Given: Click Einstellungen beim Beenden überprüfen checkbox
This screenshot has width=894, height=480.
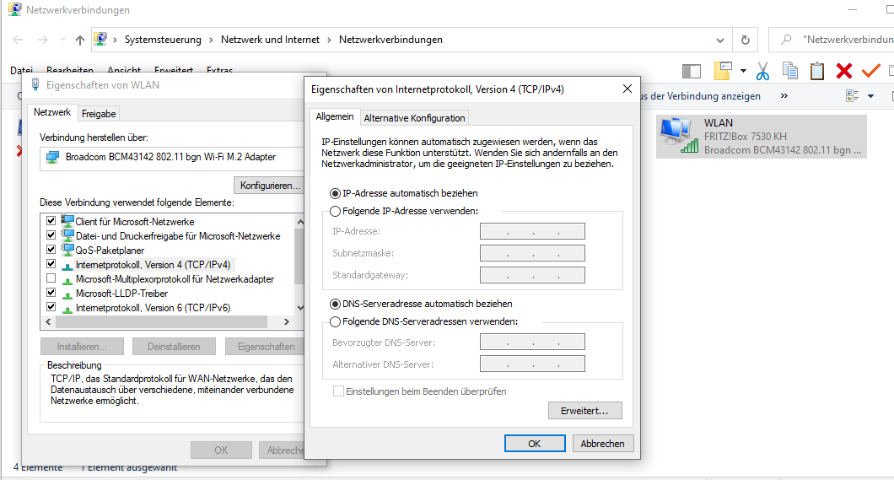Looking at the screenshot, I should click(x=339, y=391).
